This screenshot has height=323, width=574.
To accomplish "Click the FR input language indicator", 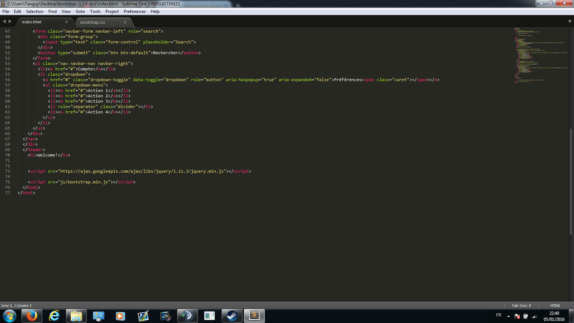I will [x=499, y=315].
